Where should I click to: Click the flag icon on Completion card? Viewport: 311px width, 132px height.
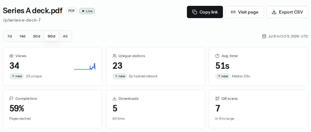(11, 99)
